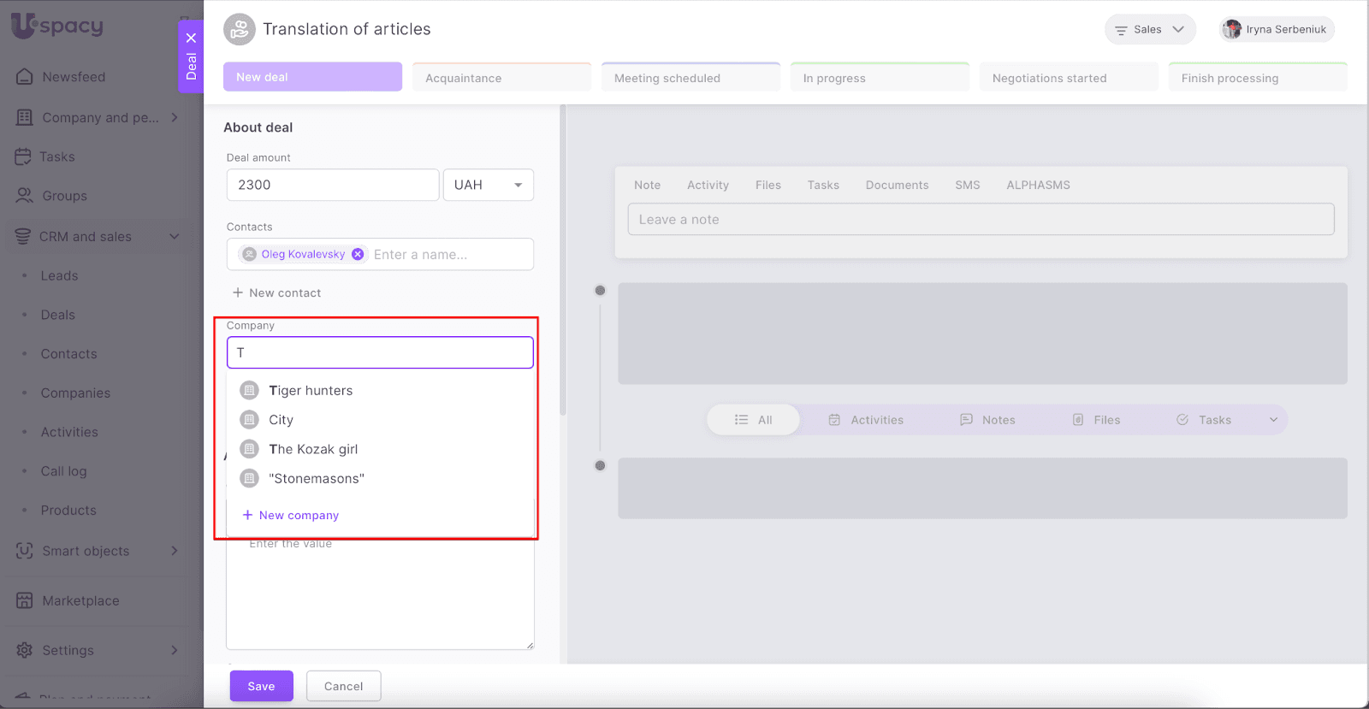
Task: Click the Tiger hunters company icon
Action: (249, 391)
